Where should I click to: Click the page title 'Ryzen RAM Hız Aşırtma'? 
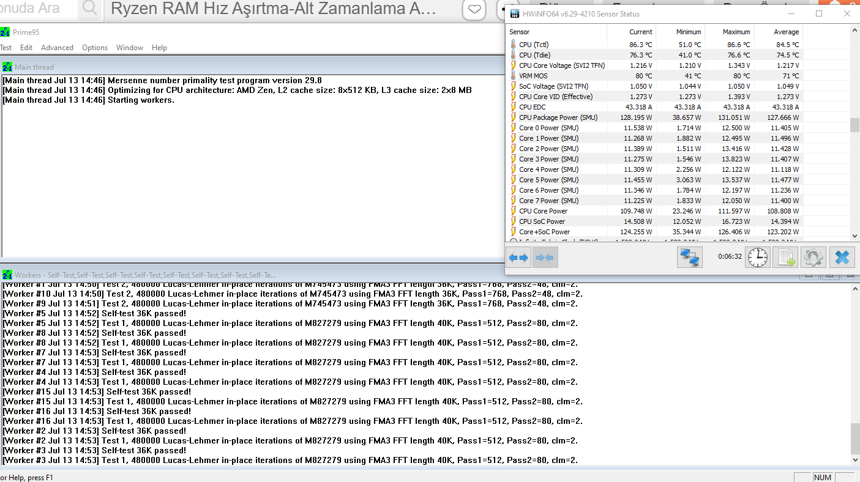click(274, 9)
